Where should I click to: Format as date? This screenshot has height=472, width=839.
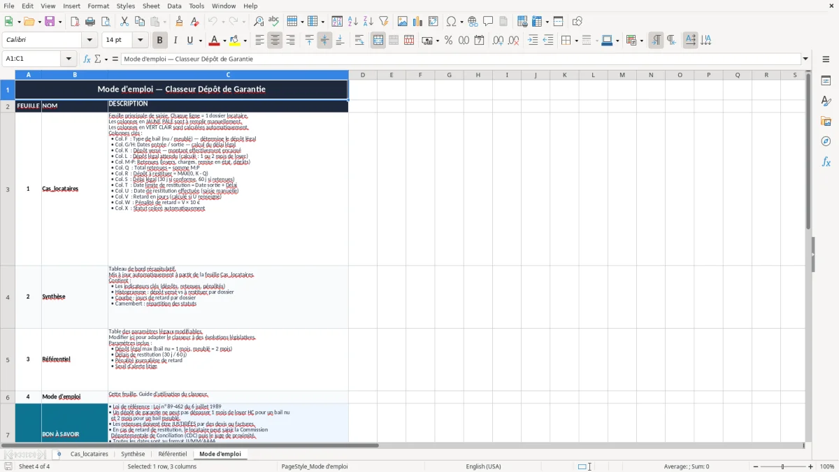coord(480,41)
